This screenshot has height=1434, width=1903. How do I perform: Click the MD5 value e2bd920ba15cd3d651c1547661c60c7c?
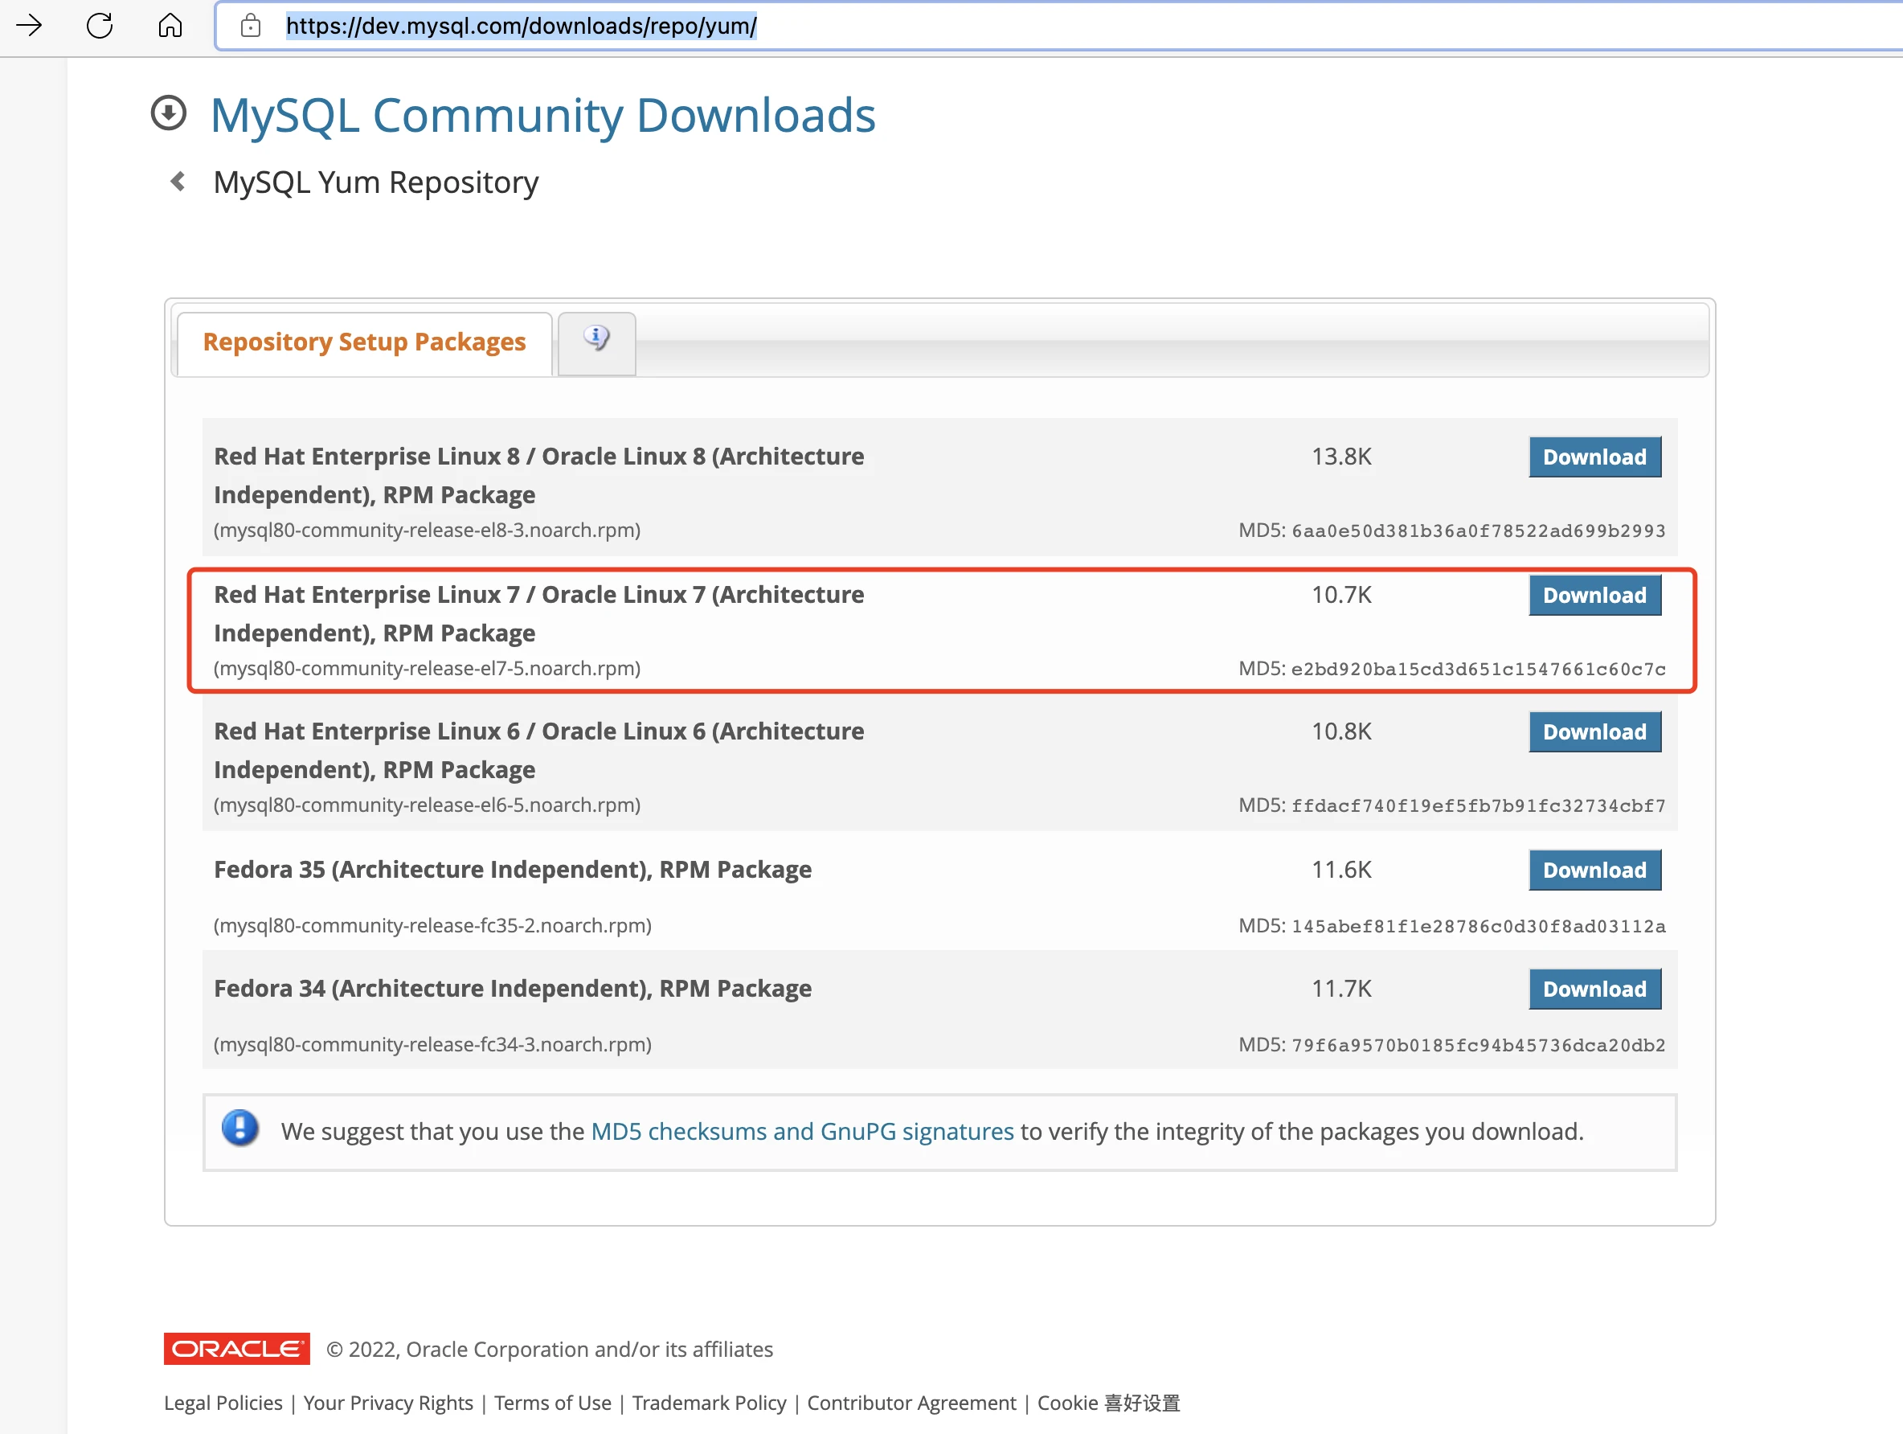[x=1478, y=670]
